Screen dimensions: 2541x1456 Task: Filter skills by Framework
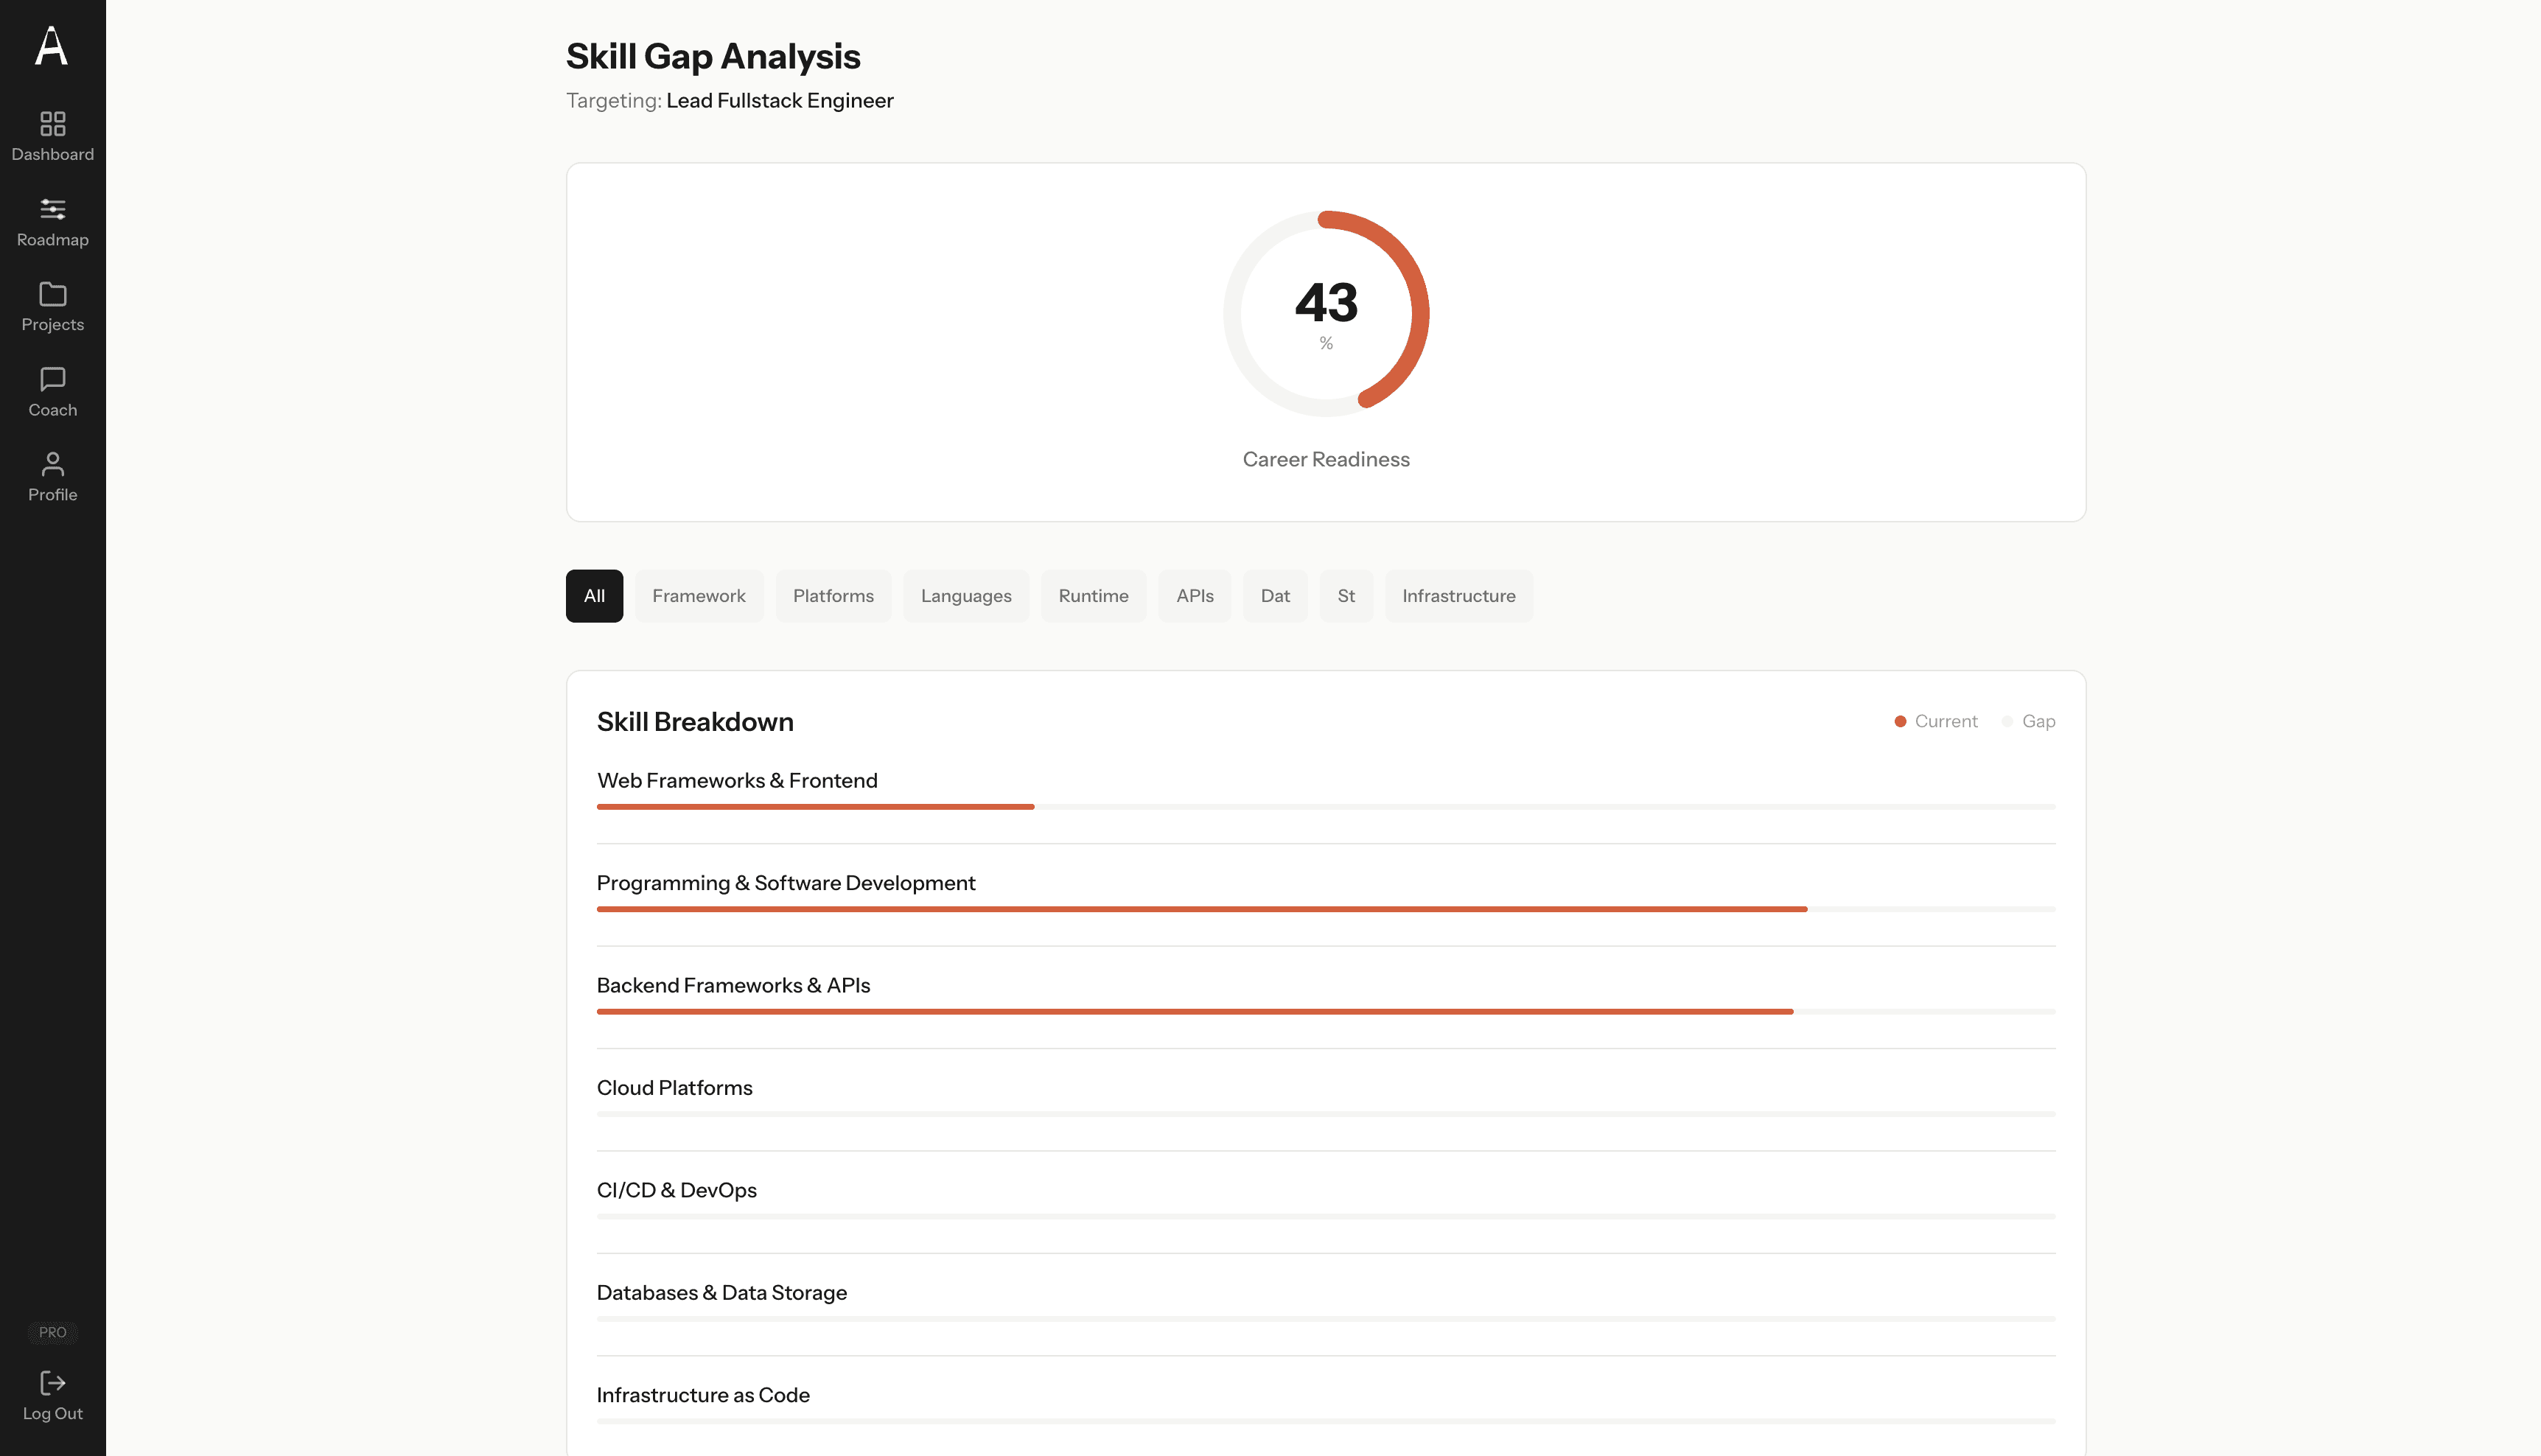point(699,596)
